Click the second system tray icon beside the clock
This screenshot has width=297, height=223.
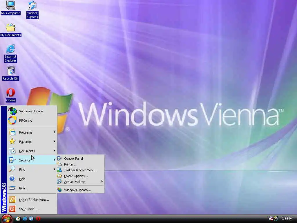tap(276, 218)
